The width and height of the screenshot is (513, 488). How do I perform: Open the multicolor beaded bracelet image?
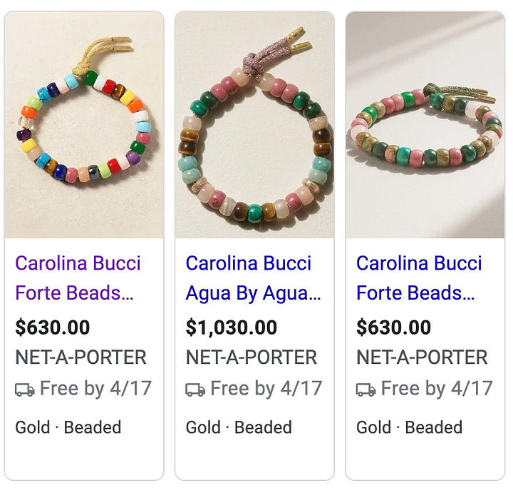84,124
